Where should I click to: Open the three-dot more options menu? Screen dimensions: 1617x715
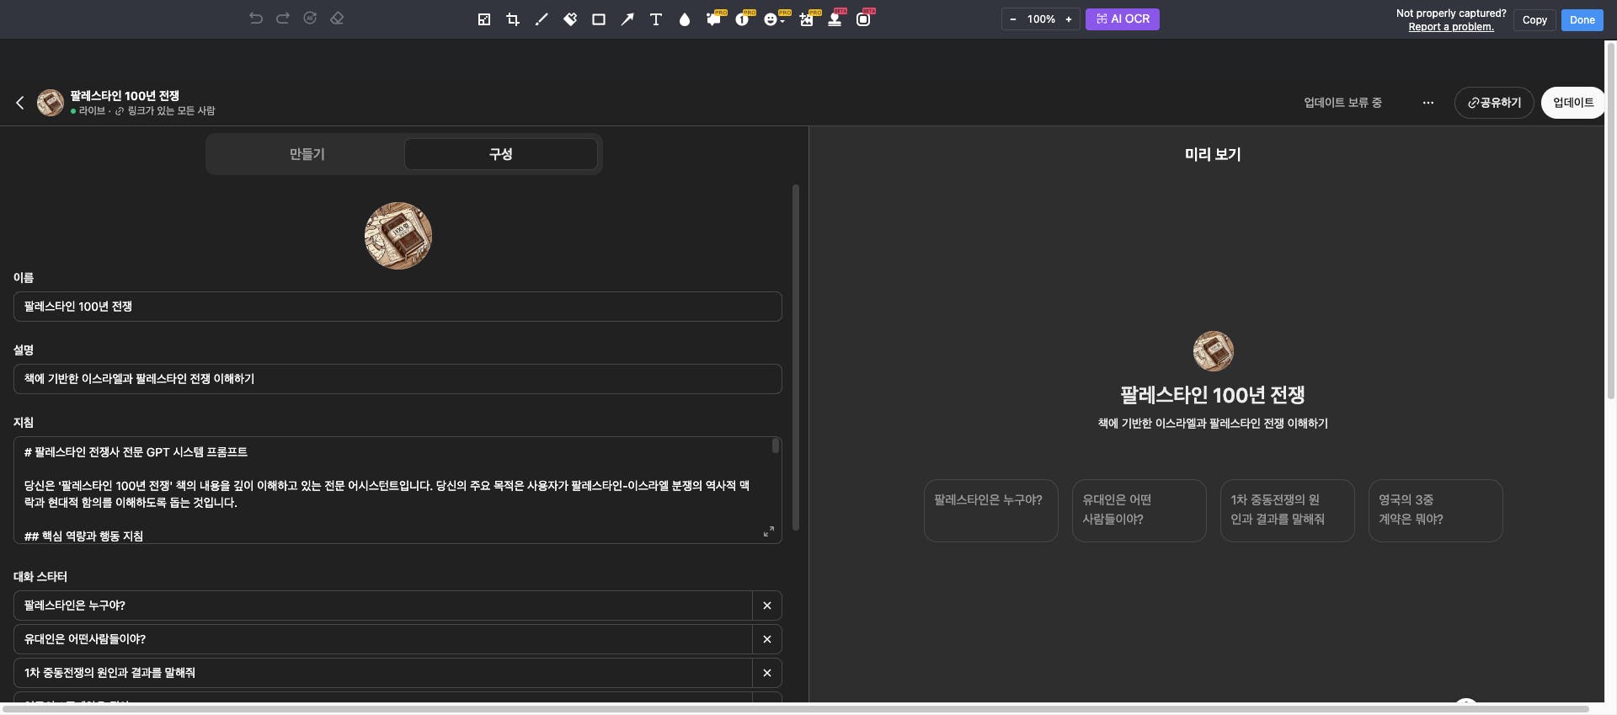1428,103
